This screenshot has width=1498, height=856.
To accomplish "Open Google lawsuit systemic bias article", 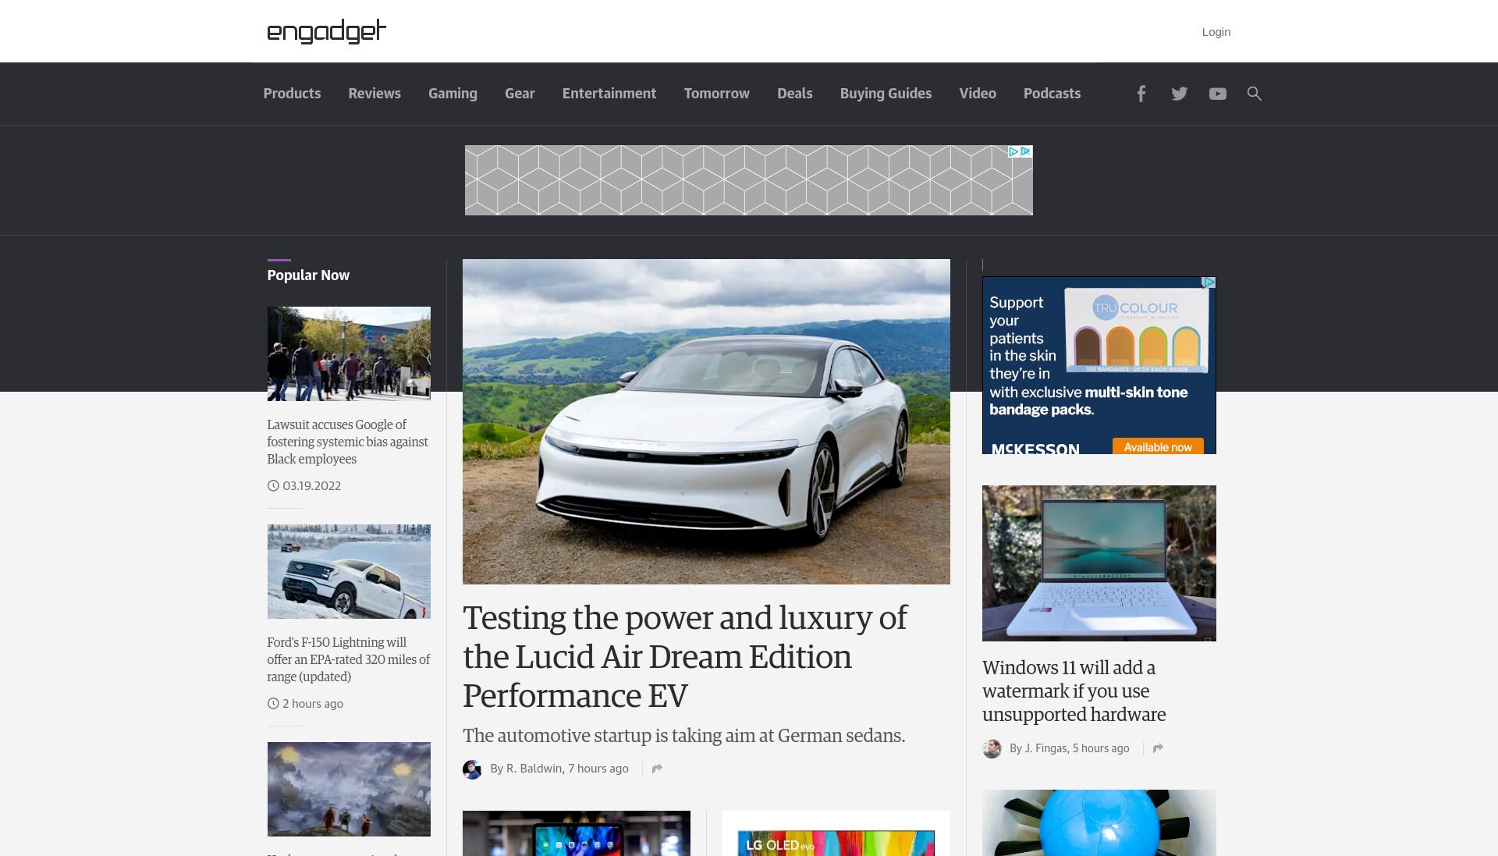I will (347, 442).
